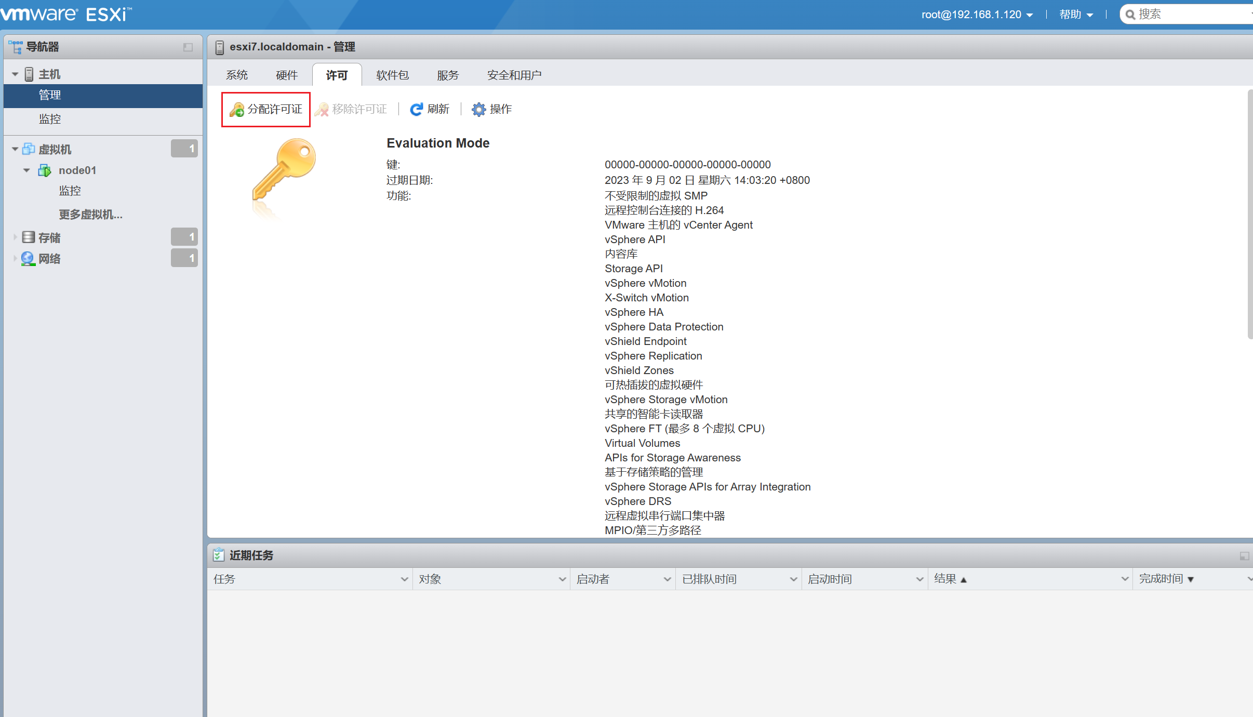
Task: Open the root@192.168.1.120 user dropdown
Action: 977,15
